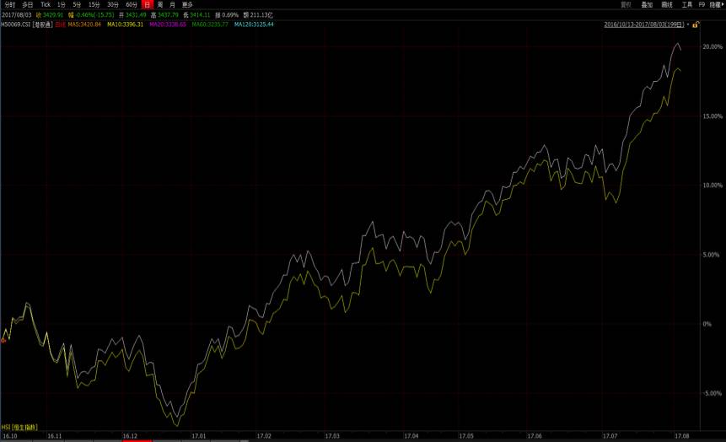Click the 16.10 time axis label
This screenshot has width=726, height=442.
[10, 436]
